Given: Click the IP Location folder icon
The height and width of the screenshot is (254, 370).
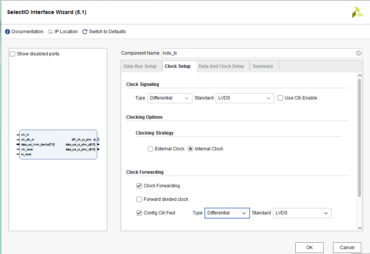Looking at the screenshot, I should click(x=50, y=32).
